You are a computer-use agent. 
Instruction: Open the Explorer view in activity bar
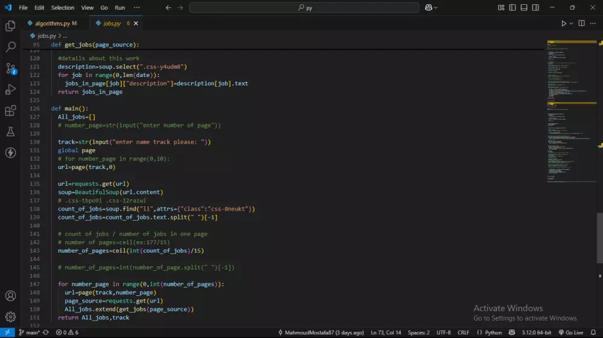10,26
